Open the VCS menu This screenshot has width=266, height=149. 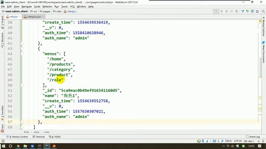click(72, 7)
